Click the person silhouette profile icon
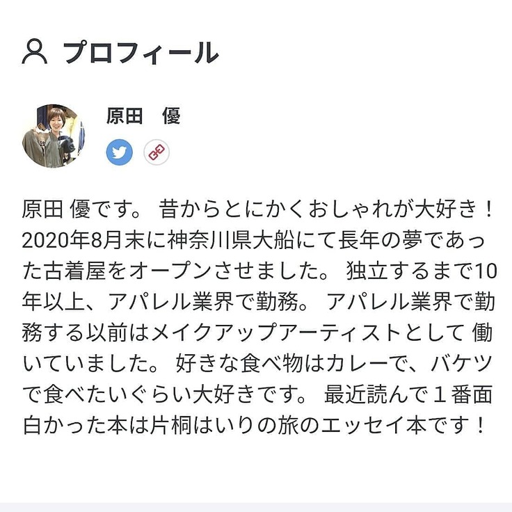This screenshot has width=512, height=512. pyautogui.click(x=35, y=52)
